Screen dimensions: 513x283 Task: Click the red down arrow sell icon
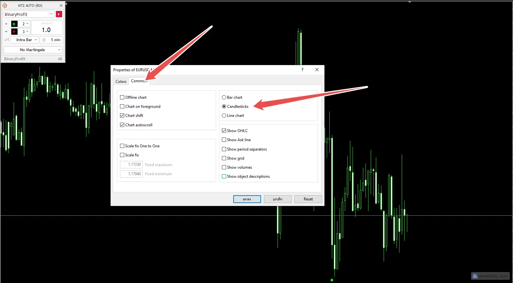point(14,31)
